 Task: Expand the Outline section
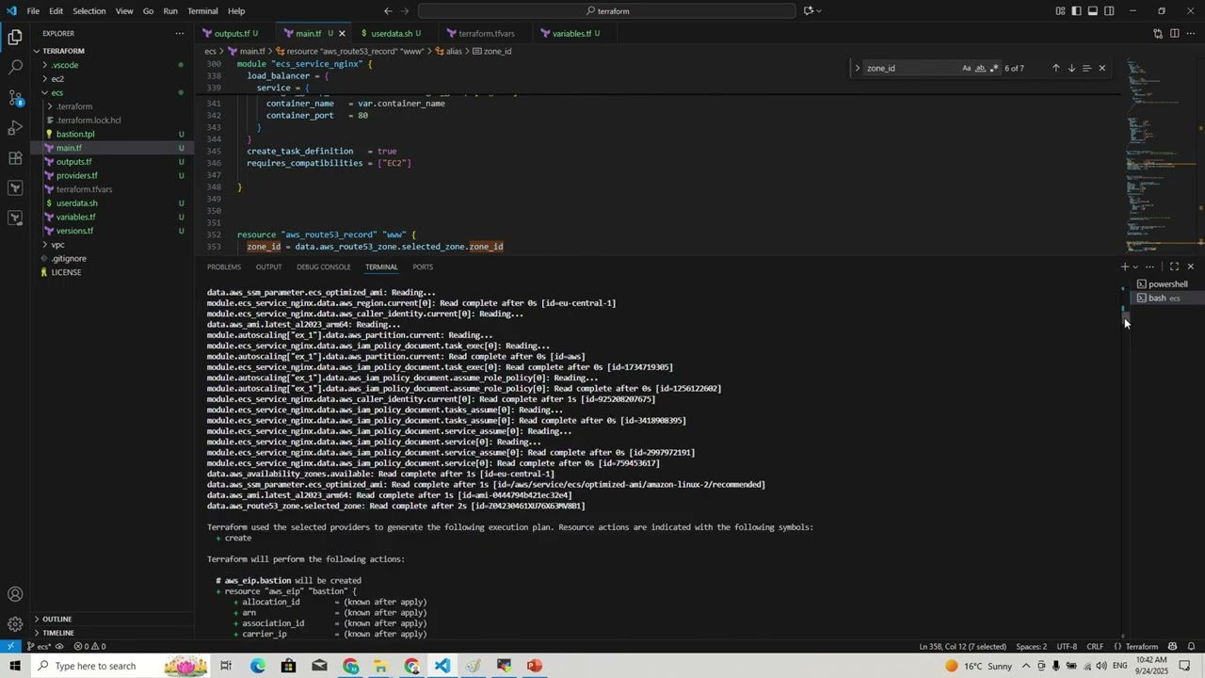tap(112, 619)
